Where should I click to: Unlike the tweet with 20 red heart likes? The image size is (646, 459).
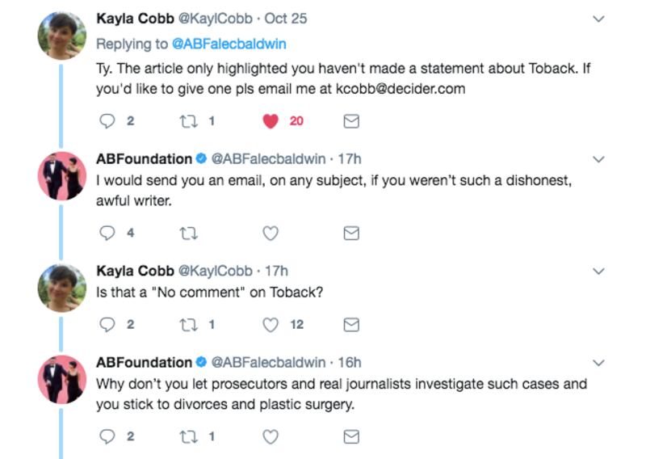click(271, 121)
